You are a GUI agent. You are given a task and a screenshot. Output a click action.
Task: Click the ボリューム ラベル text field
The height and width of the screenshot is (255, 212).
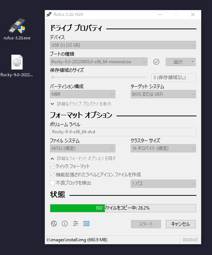coord(123,132)
